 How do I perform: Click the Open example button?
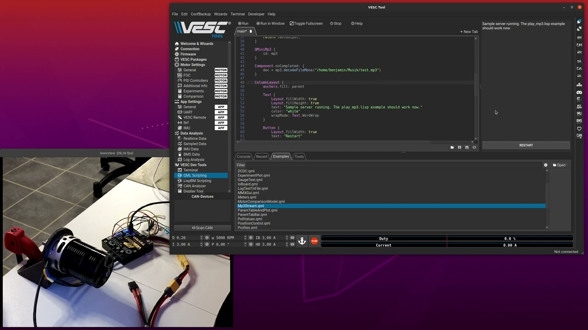tap(559, 165)
